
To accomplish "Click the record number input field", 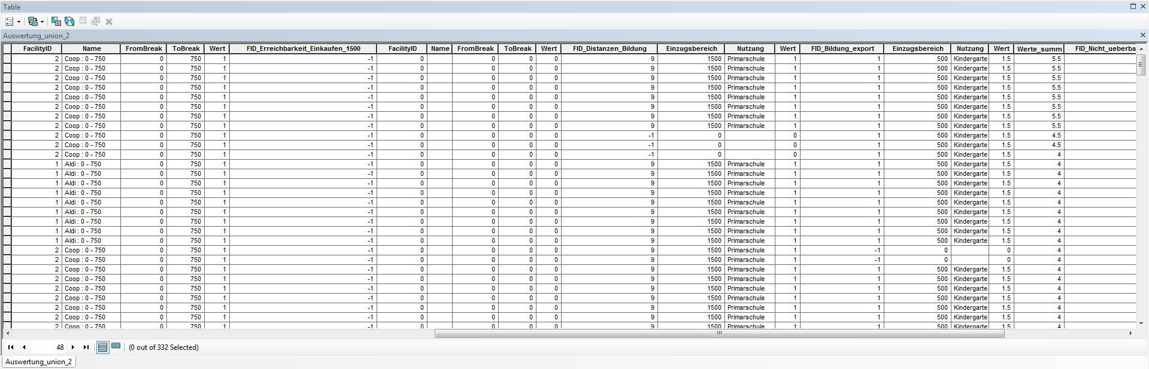I will click(49, 347).
